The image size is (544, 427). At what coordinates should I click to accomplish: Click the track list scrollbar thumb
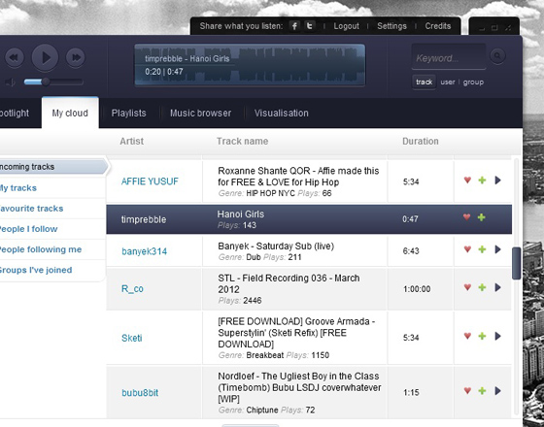coord(516,263)
